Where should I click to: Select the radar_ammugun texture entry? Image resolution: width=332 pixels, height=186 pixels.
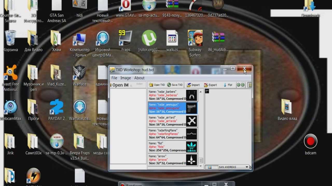tap(173, 108)
